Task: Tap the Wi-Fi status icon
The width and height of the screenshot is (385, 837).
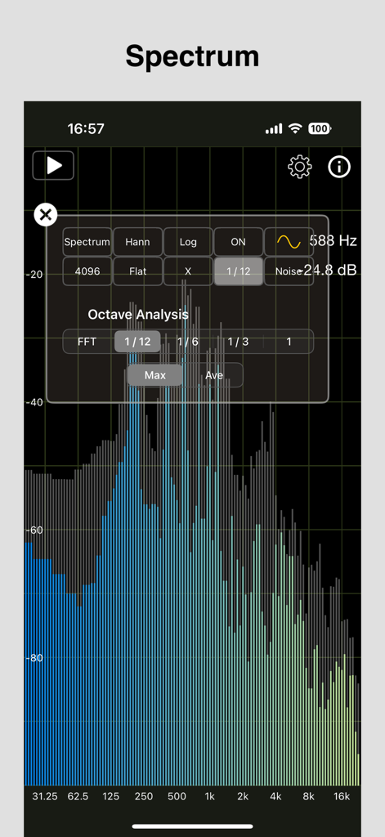Action: (295, 128)
